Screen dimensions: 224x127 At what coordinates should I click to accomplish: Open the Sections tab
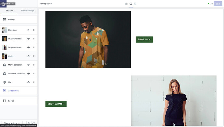point(9,11)
